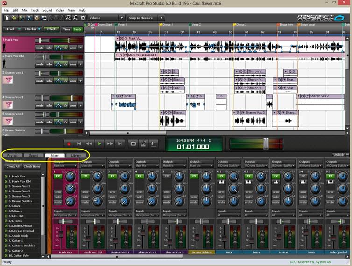Click the Redo arrow in the toolbar
Viewport: 352px width, 266px height.
tap(60, 18)
